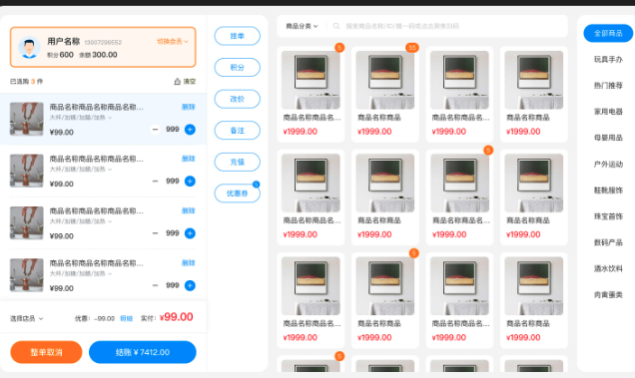Open the 商品分类 category dropdown
The height and width of the screenshot is (378, 635).
click(302, 26)
